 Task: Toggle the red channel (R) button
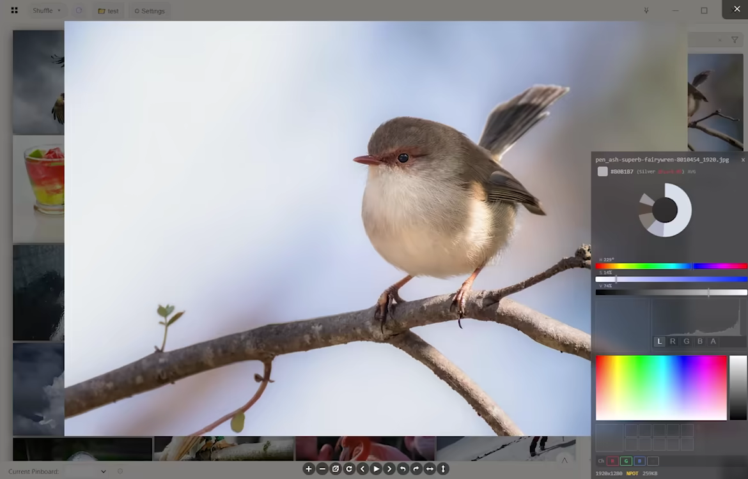click(612, 461)
